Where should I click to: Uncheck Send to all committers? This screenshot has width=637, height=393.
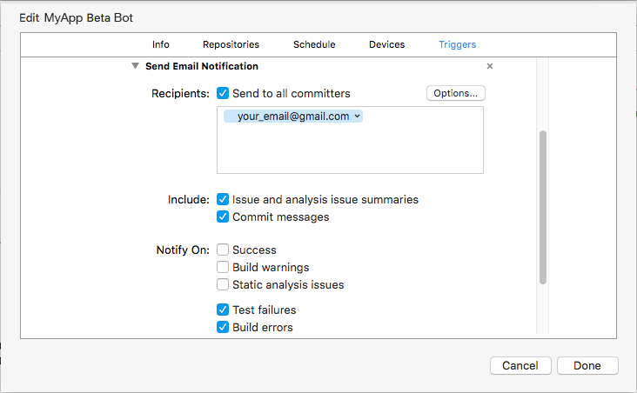[x=223, y=93]
